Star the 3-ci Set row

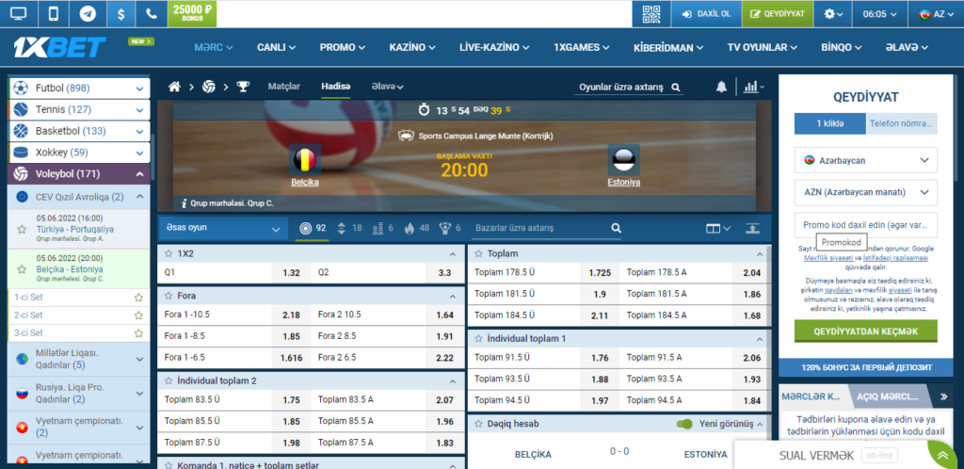[139, 333]
